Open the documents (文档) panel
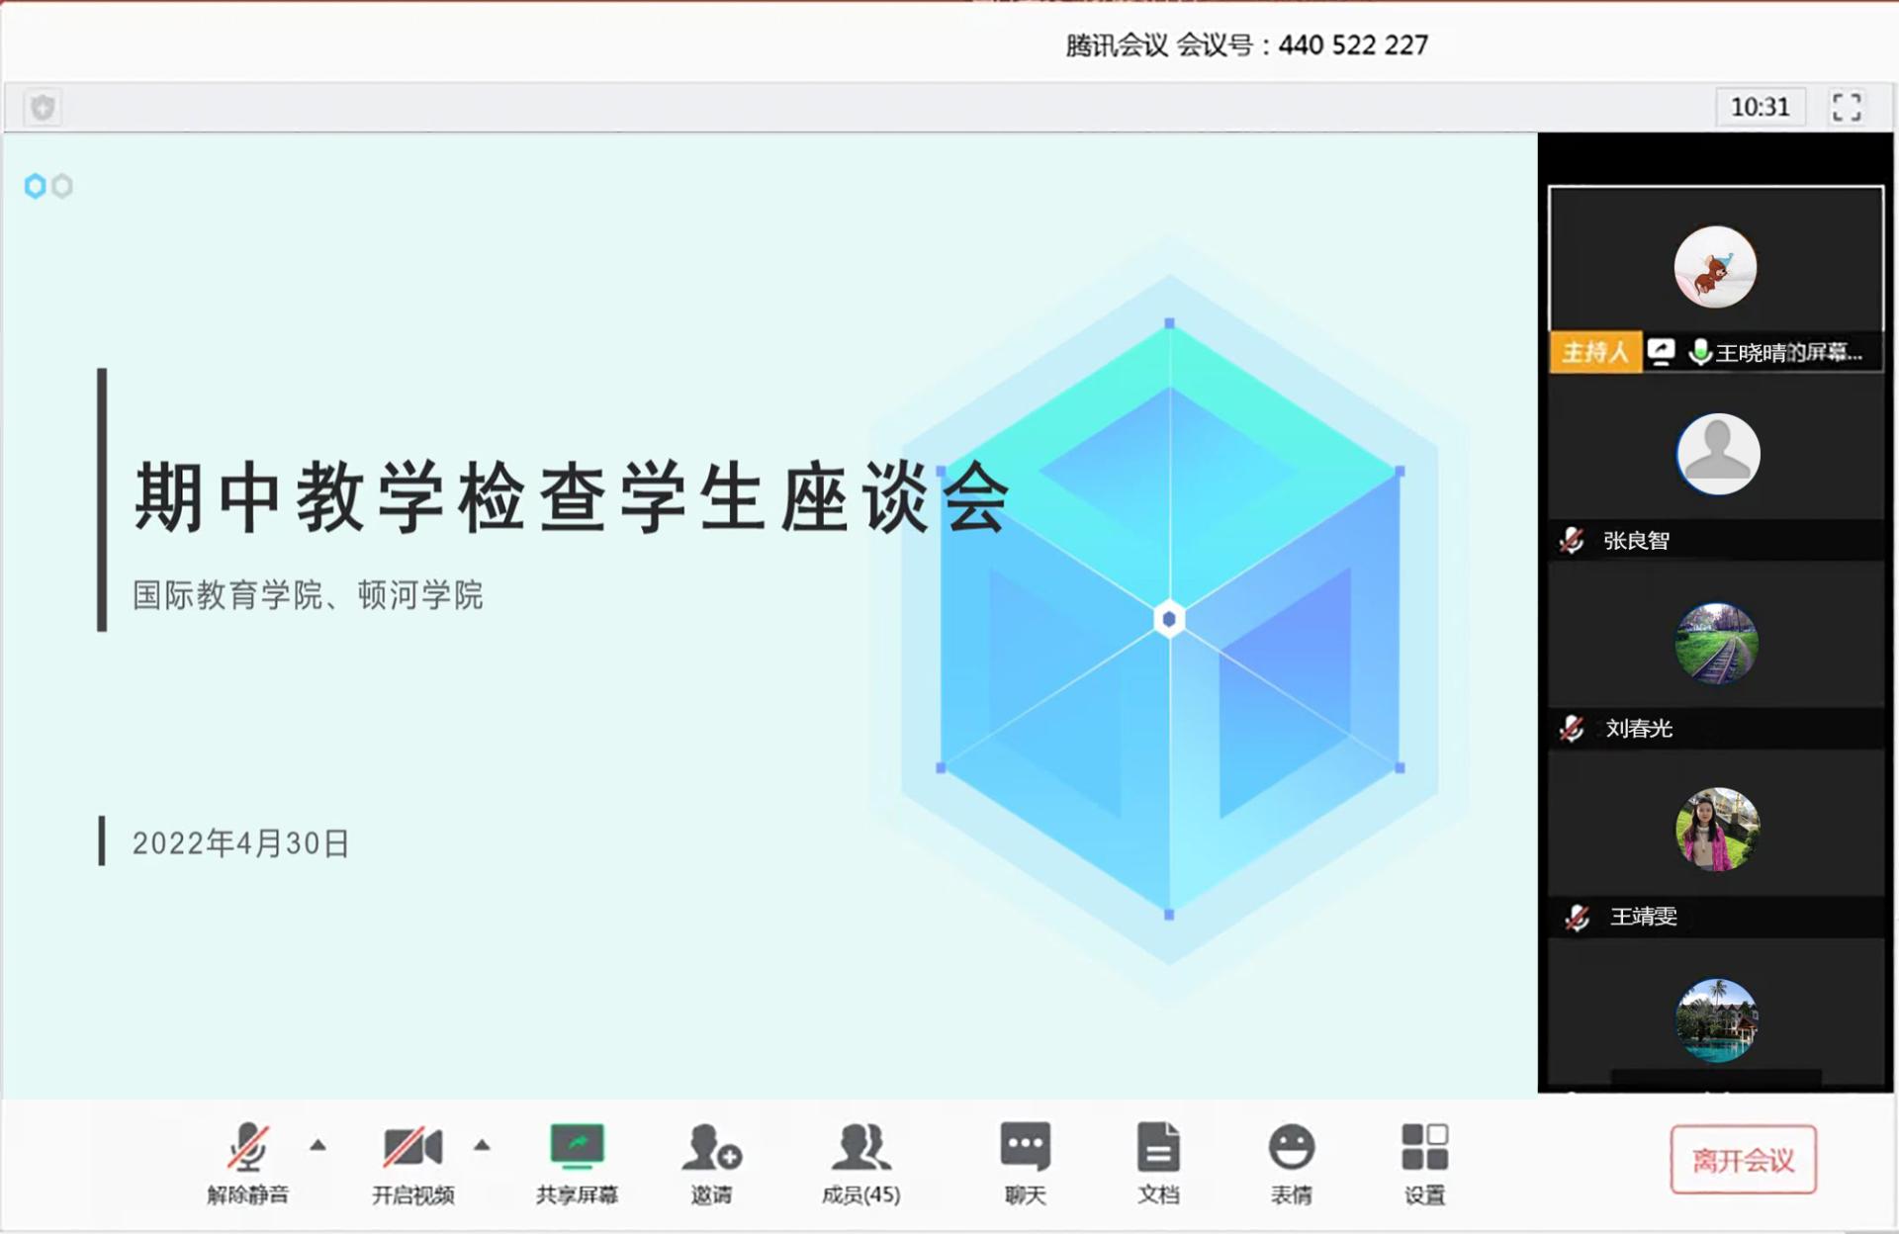 pyautogui.click(x=1158, y=1163)
